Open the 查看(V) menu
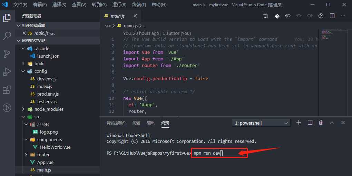This screenshot has width=352, height=176. [79, 5]
